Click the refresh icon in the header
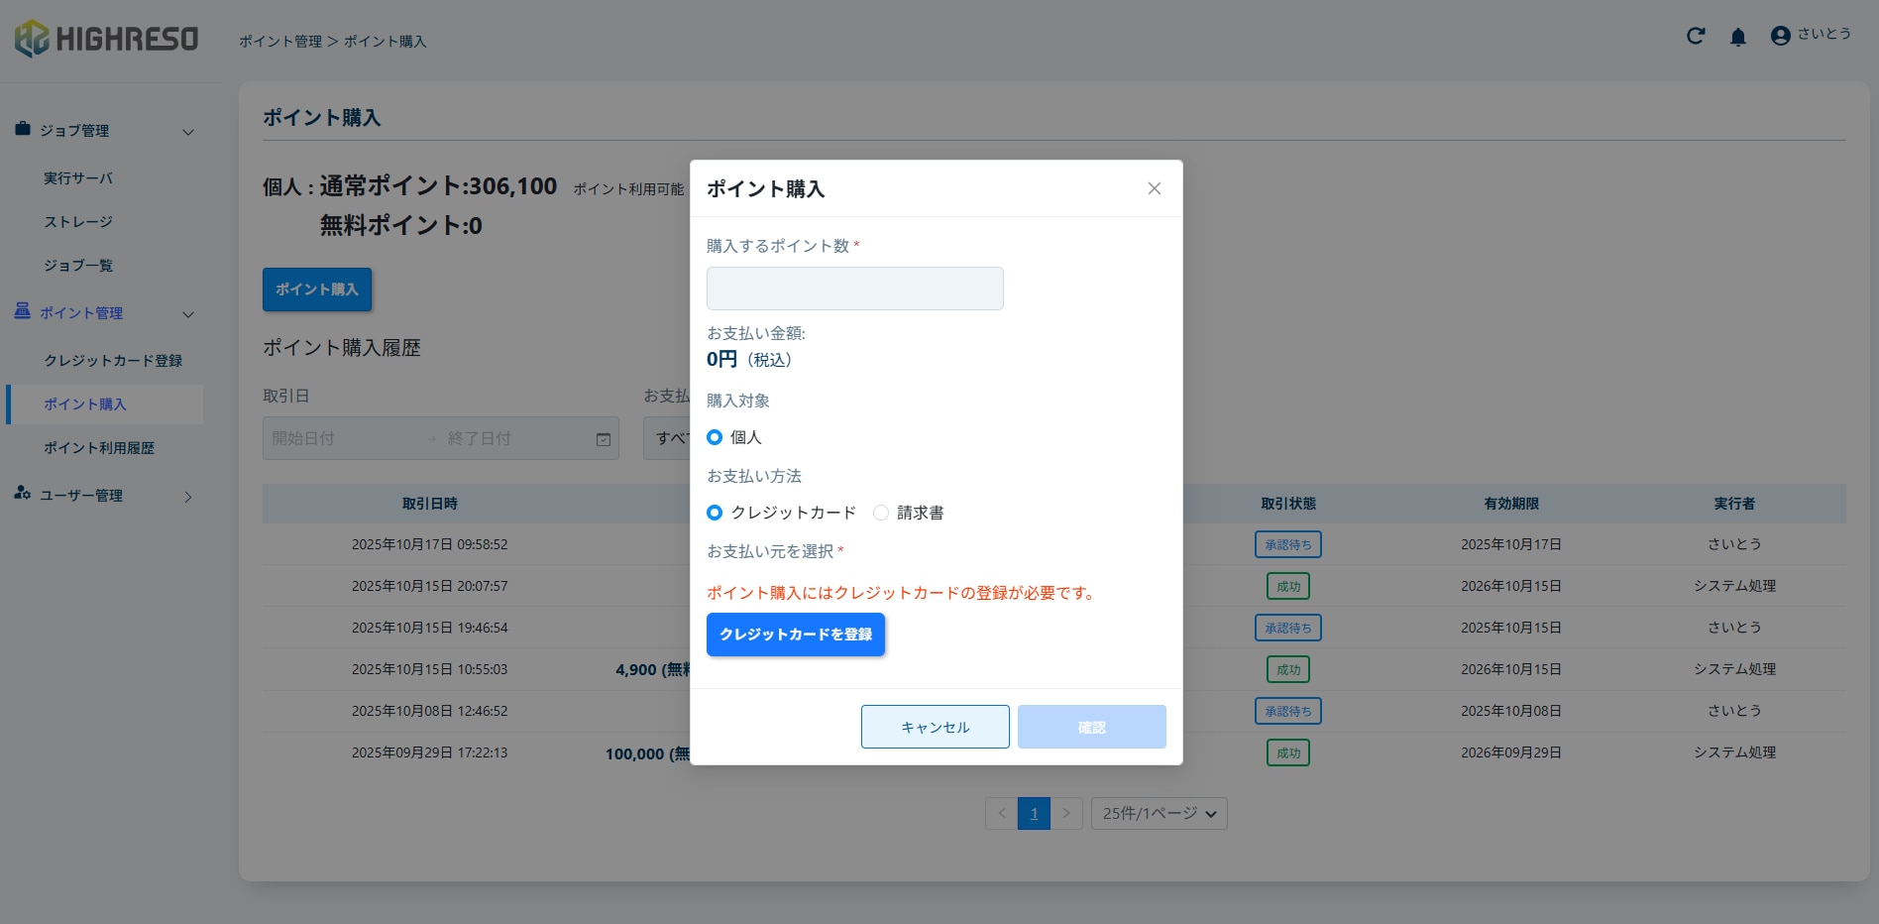 coord(1696,37)
